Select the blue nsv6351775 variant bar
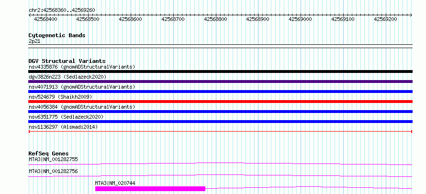426x194 pixels. pyautogui.click(x=220, y=122)
